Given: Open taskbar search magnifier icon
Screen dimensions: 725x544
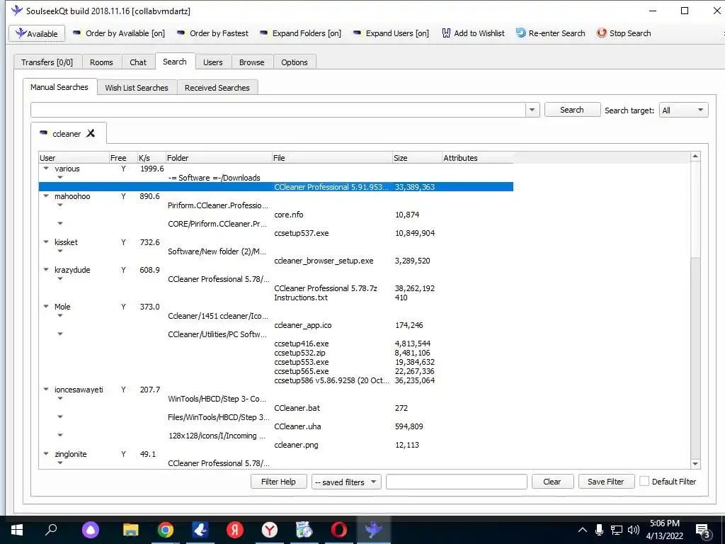Looking at the screenshot, I should [50, 530].
